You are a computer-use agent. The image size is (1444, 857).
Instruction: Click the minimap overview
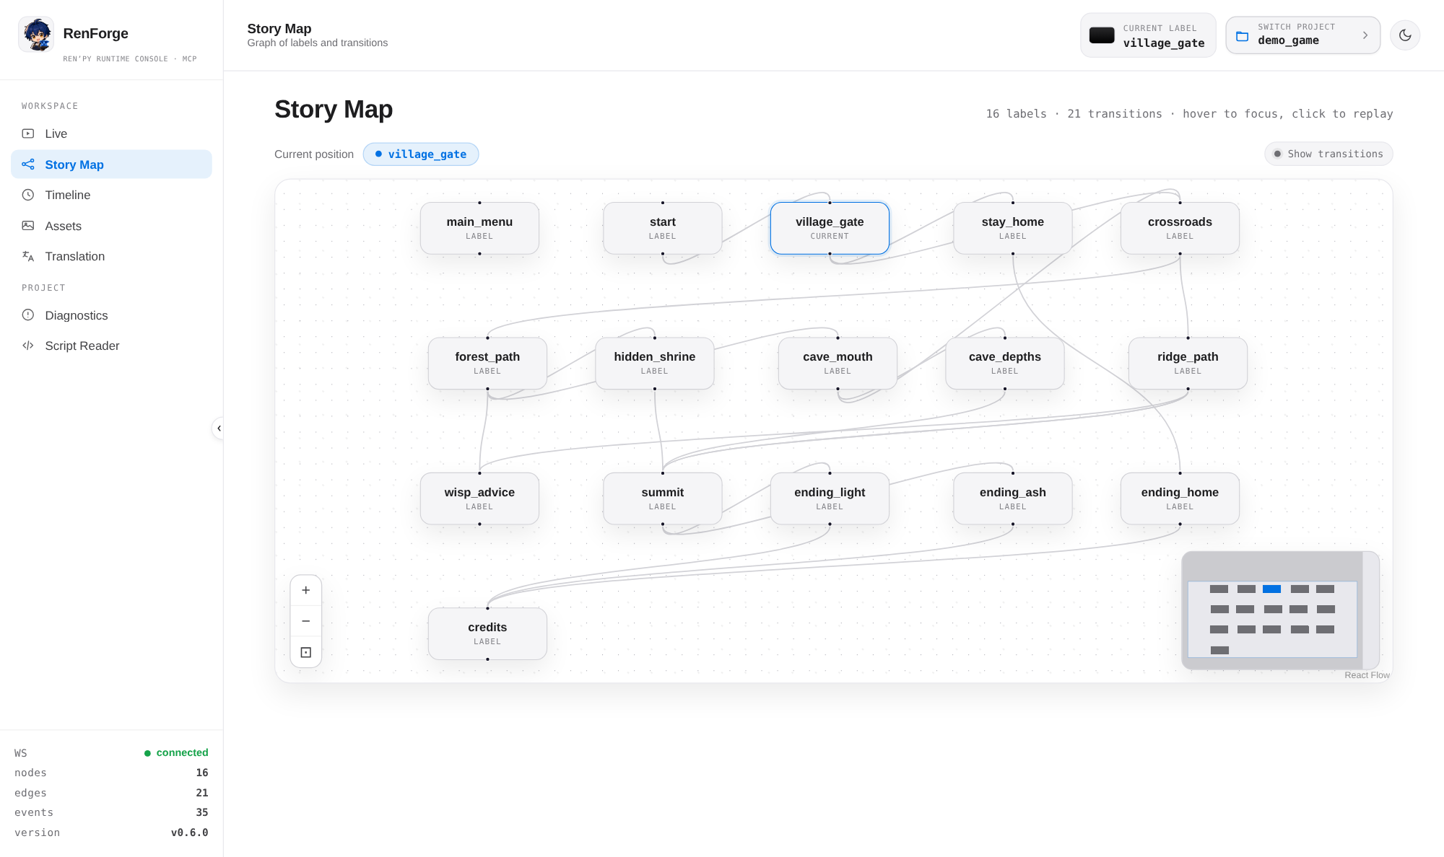[1280, 610]
